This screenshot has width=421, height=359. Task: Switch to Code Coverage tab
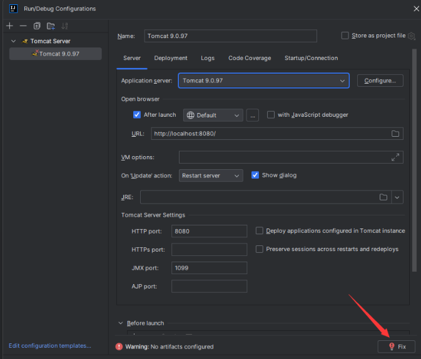click(x=250, y=58)
